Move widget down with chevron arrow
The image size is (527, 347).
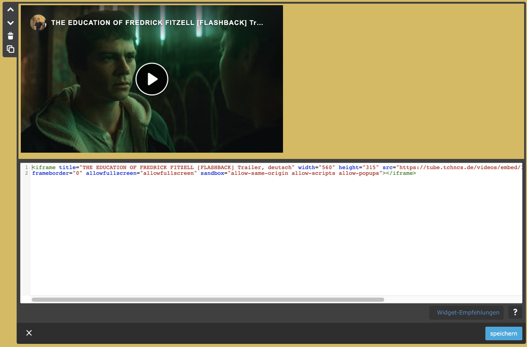pyautogui.click(x=11, y=23)
